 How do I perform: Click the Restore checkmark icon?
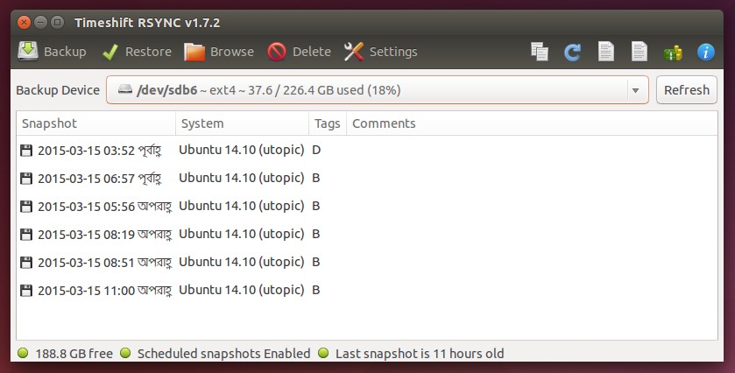[110, 52]
